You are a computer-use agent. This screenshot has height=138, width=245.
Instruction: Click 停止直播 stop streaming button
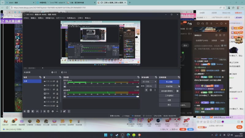(x=169, y=82)
